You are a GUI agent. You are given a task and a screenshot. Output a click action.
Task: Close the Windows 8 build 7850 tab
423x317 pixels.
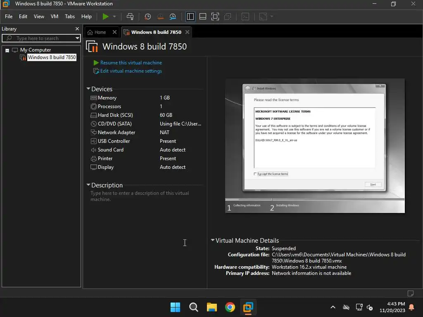tap(187, 32)
